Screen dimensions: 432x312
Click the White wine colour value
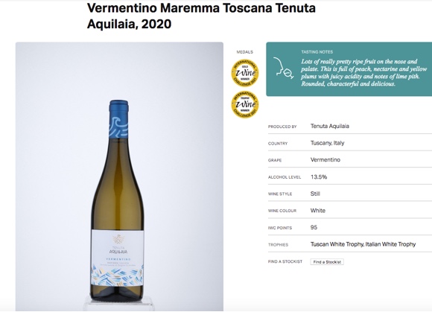click(317, 211)
